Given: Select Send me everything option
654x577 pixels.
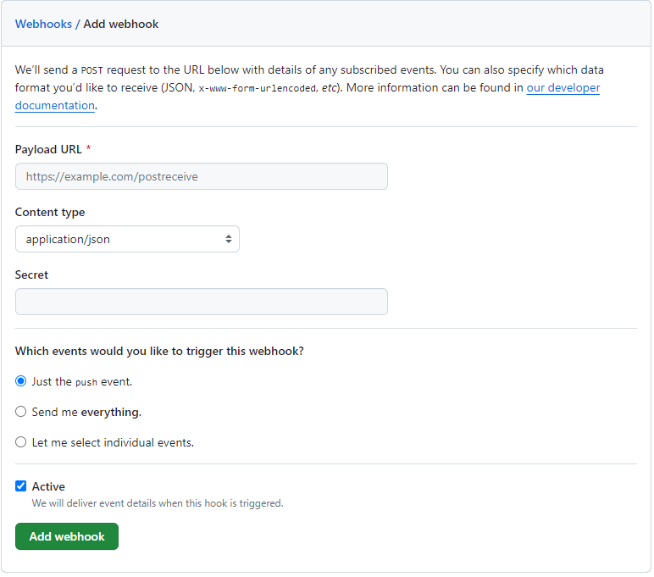Looking at the screenshot, I should 21,412.
